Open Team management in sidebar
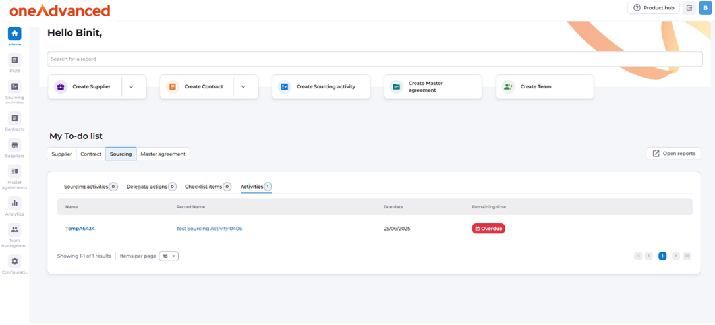The width and height of the screenshot is (715, 325). tap(14, 229)
